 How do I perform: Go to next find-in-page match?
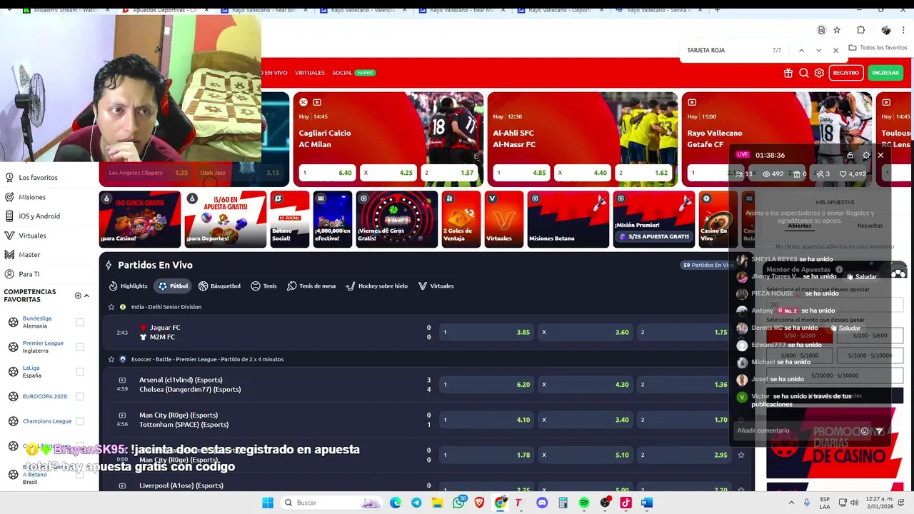[x=818, y=51]
